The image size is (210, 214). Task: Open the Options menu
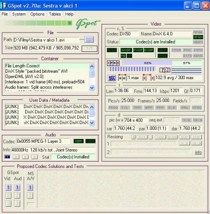37,14
